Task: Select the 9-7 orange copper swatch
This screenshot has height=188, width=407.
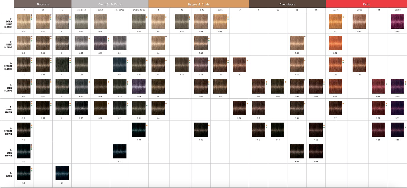Action: pyautogui.click(x=335, y=21)
